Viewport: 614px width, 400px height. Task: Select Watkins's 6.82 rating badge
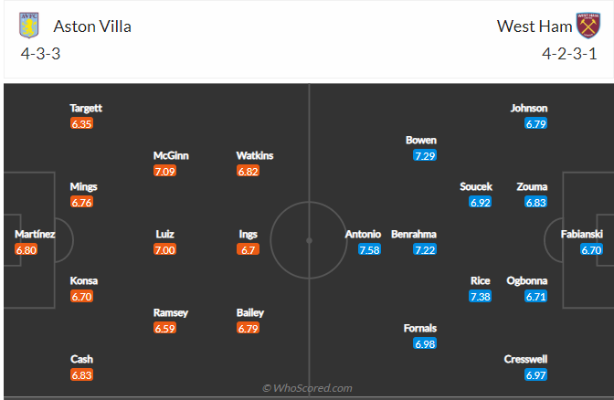coord(248,171)
